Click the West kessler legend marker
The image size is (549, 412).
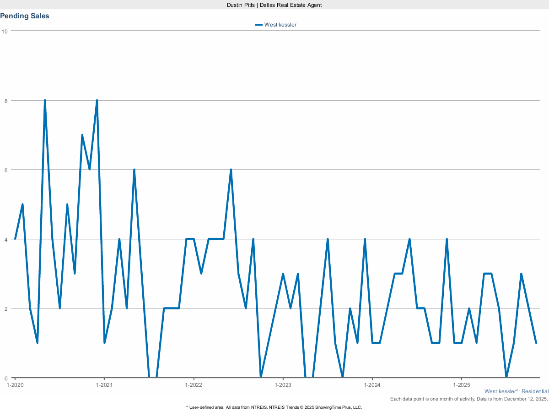(259, 24)
